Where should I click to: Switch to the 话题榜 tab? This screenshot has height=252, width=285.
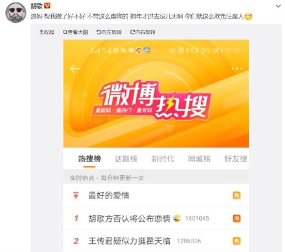pyautogui.click(x=126, y=159)
